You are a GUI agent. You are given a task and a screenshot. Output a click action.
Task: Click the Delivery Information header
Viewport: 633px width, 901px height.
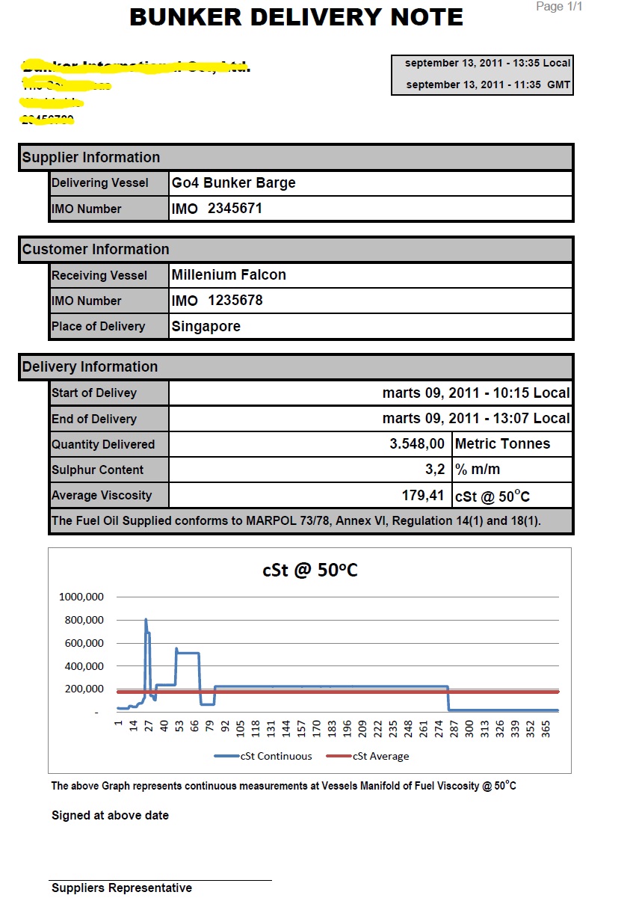point(91,366)
